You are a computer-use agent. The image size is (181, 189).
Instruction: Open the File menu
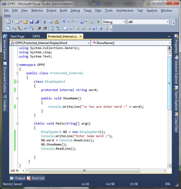coord(6,10)
